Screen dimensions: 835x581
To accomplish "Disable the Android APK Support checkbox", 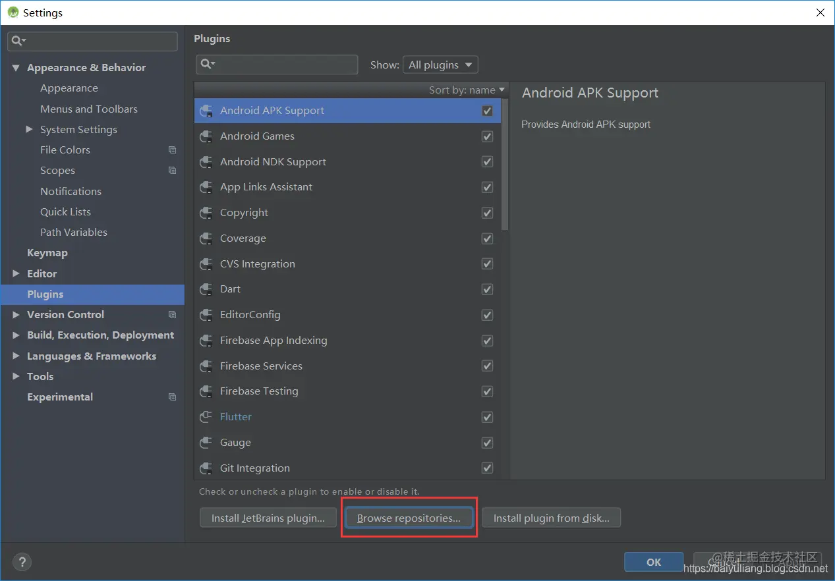I will pyautogui.click(x=488, y=111).
